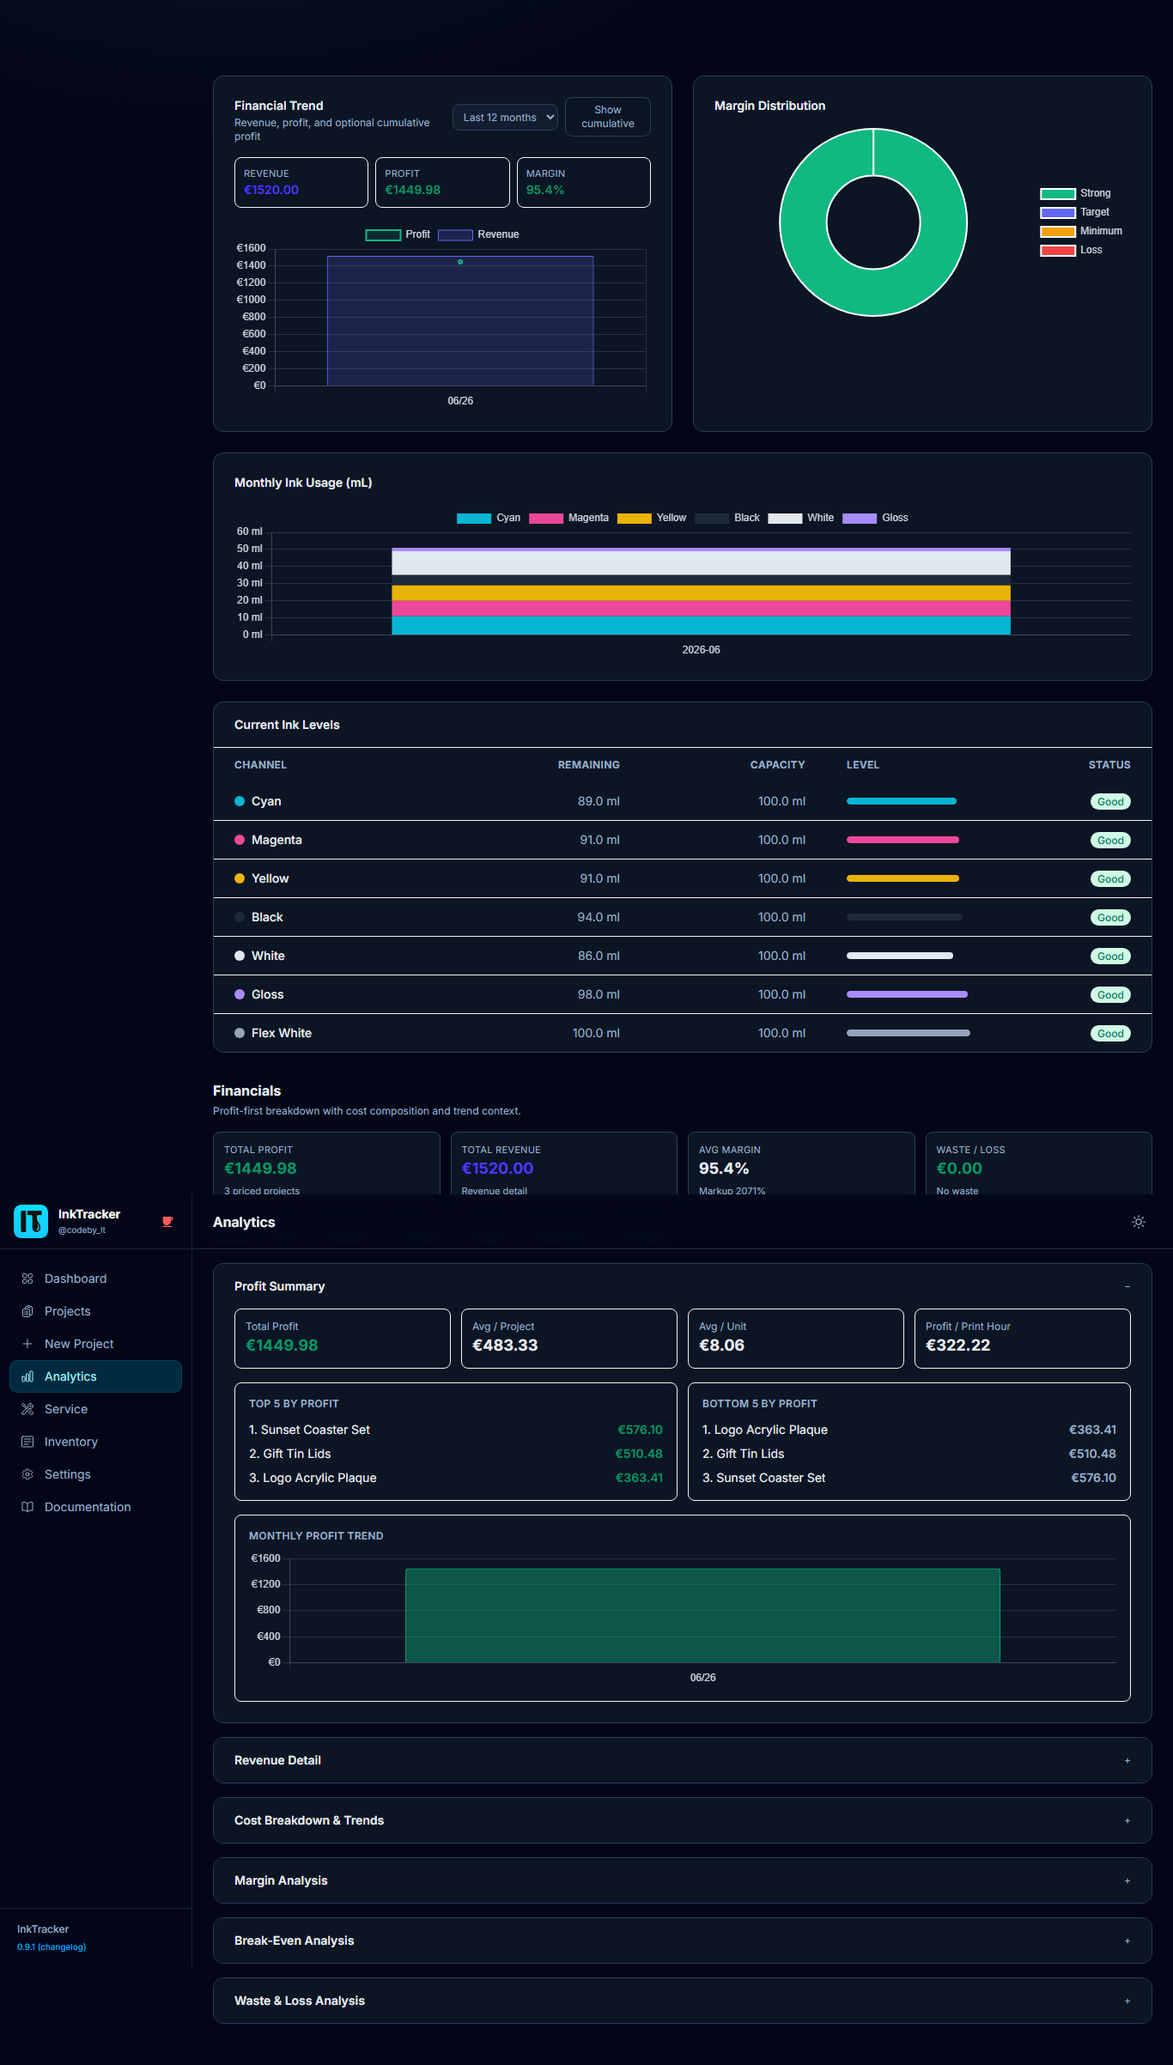Click the Inventory list icon
Screen dimensions: 1173x2065
27,1442
